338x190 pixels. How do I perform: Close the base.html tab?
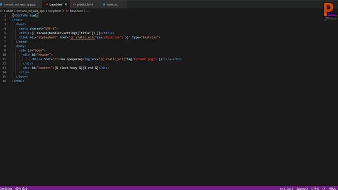(65, 4)
